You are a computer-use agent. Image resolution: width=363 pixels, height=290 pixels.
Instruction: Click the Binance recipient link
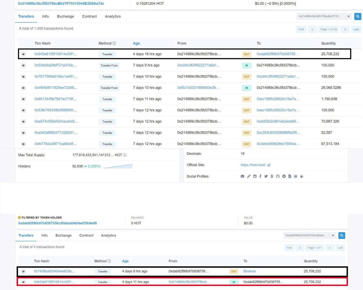[x=250, y=271]
